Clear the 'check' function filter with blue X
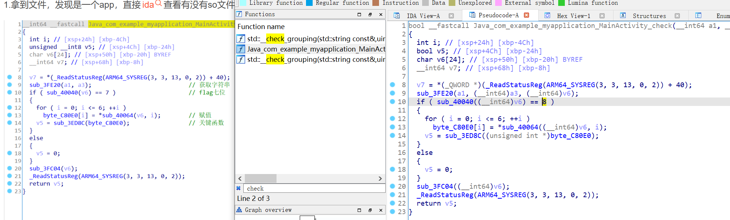Image resolution: width=730 pixels, height=220 pixels. tap(239, 188)
